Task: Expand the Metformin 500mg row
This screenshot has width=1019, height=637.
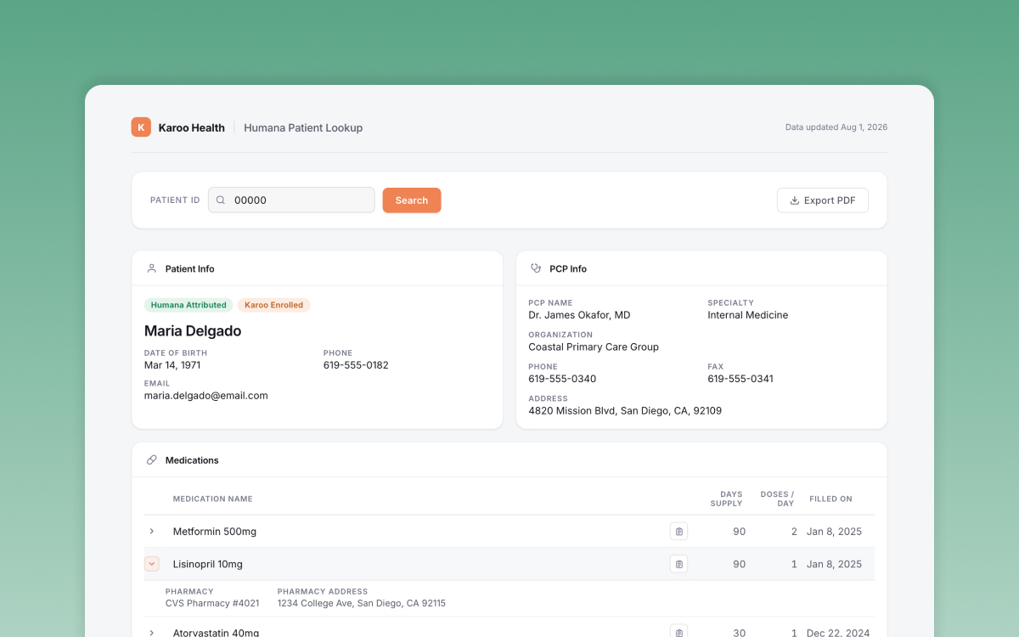Action: click(152, 532)
